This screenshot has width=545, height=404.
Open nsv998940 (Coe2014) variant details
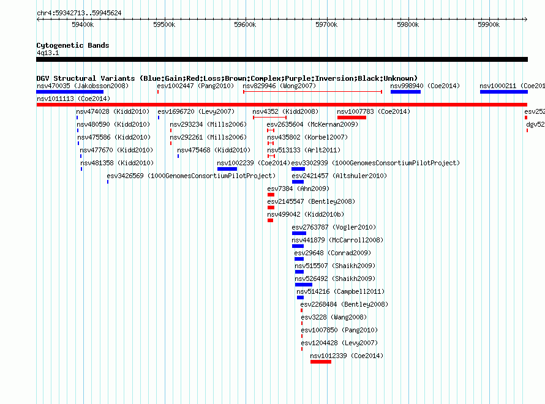425,86
